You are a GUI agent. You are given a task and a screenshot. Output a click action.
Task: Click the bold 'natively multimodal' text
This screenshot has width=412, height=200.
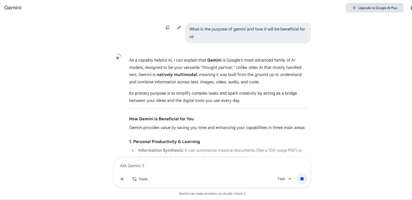pos(177,75)
